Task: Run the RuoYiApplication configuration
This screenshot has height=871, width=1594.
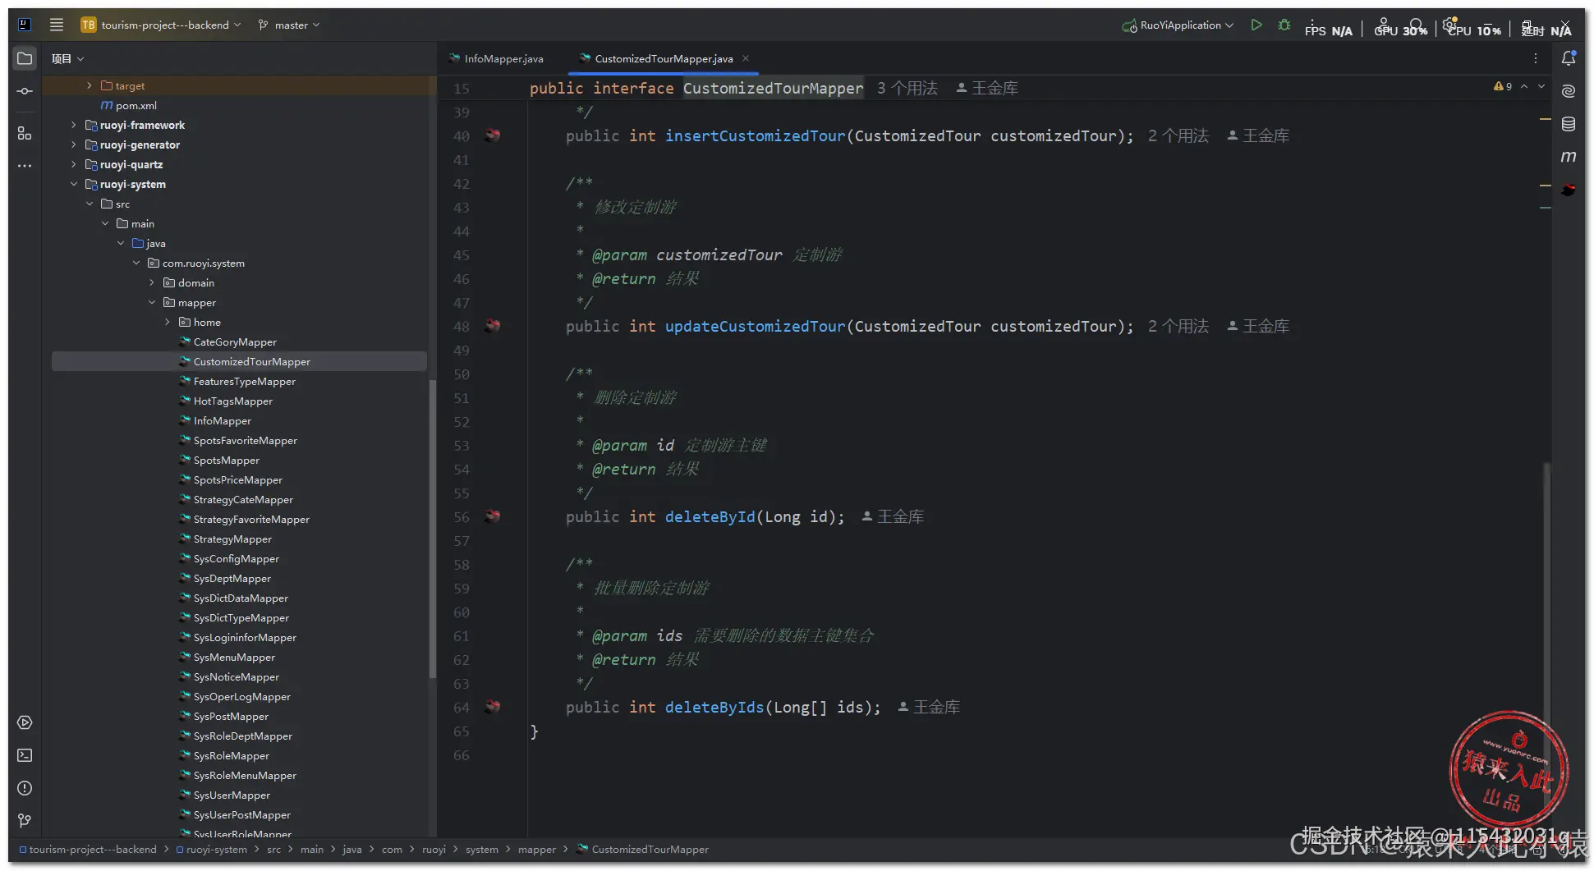Action: (1256, 25)
